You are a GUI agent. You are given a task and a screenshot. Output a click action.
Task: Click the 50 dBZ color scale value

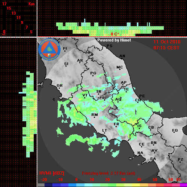[x=155, y=180]
